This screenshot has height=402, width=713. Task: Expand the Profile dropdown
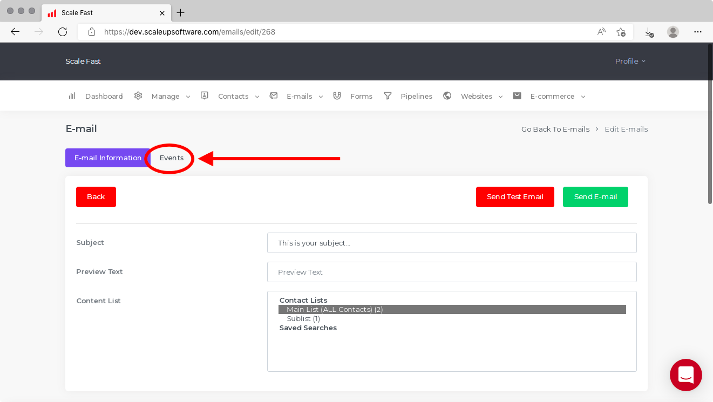[630, 61]
